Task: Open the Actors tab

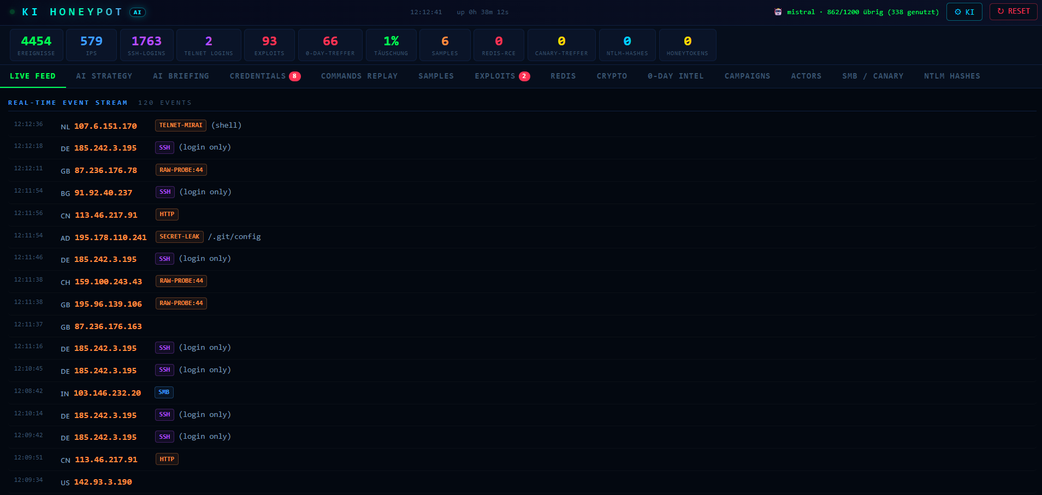Action: coord(806,76)
